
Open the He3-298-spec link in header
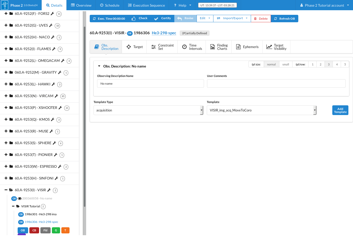[x=164, y=33]
